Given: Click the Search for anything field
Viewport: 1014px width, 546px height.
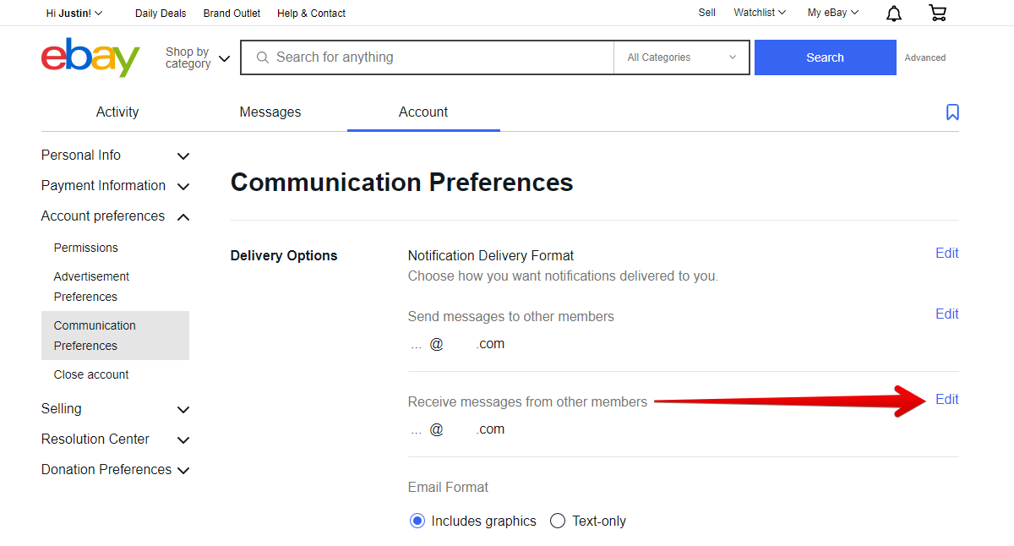Looking at the screenshot, I should click(x=427, y=57).
